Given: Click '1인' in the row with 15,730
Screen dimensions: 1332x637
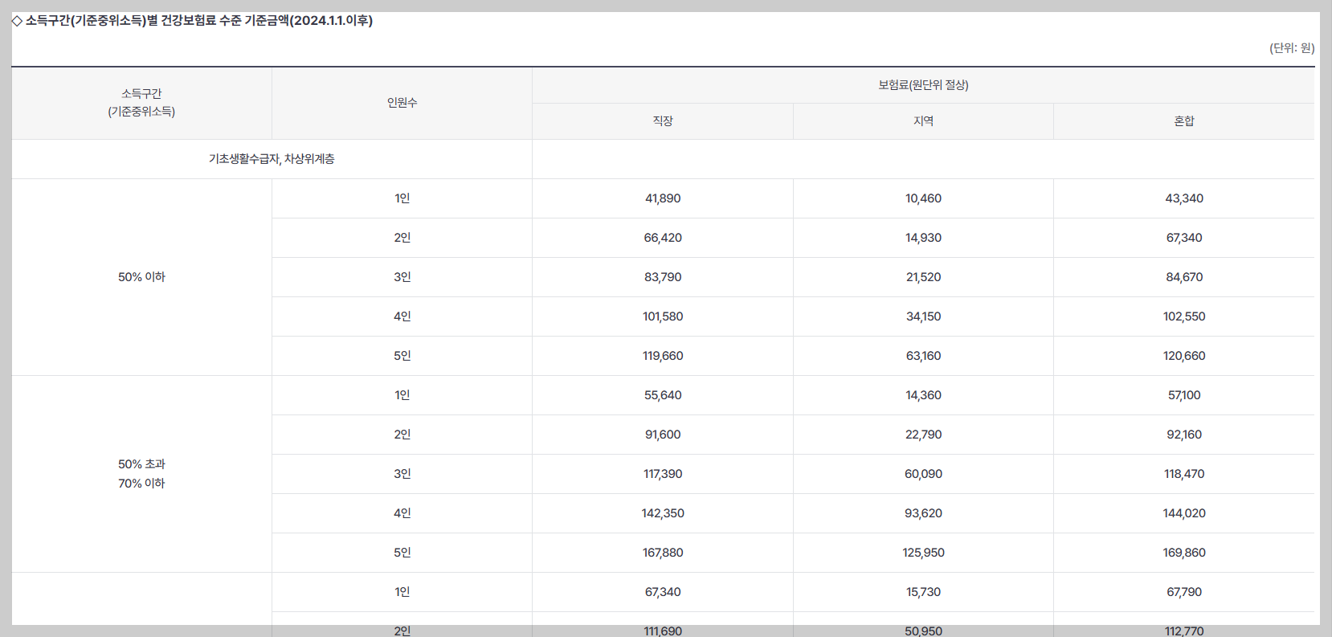Looking at the screenshot, I should 402,592.
